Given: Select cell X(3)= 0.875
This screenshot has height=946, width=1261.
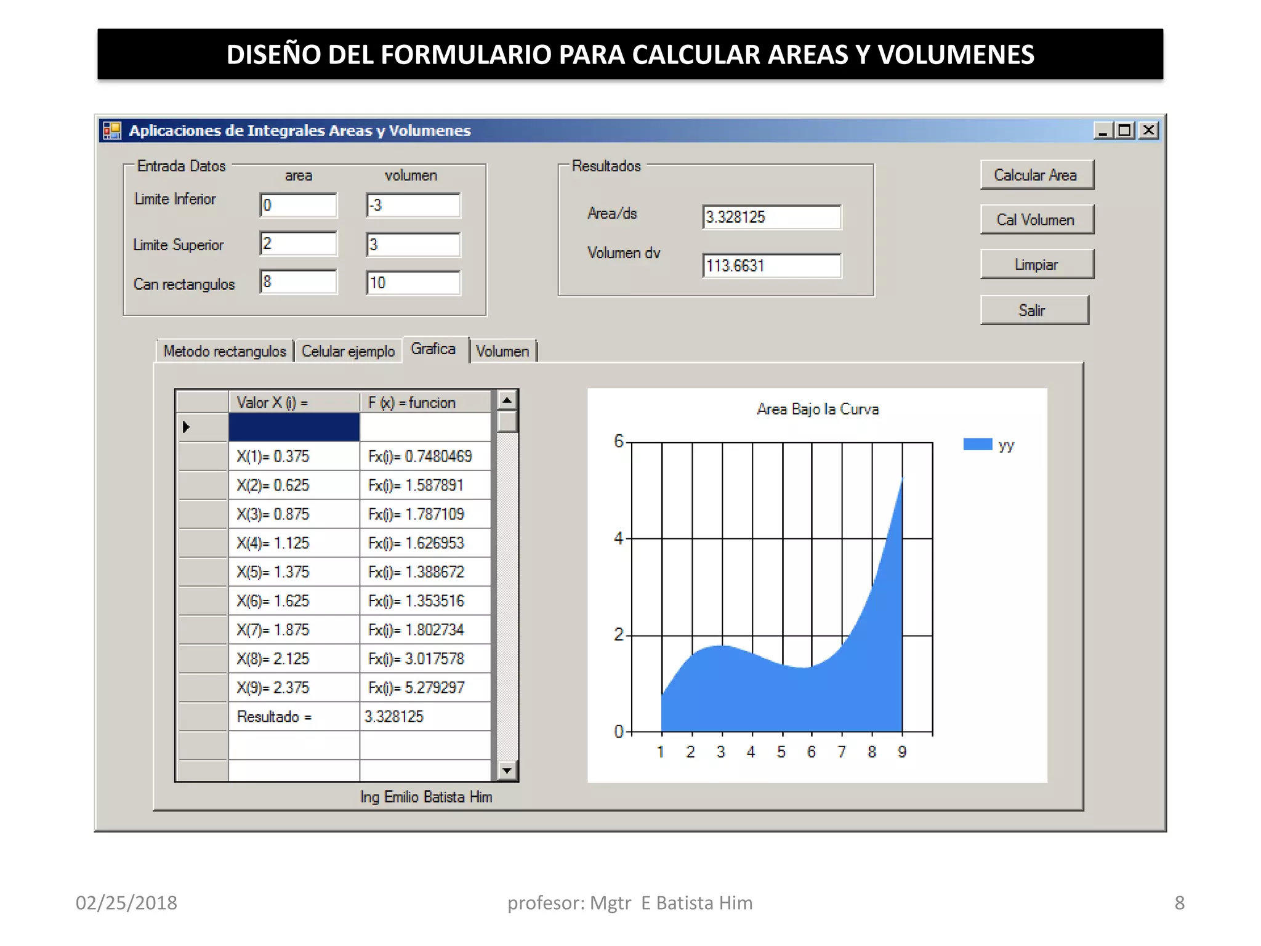Looking at the screenshot, I should (294, 514).
